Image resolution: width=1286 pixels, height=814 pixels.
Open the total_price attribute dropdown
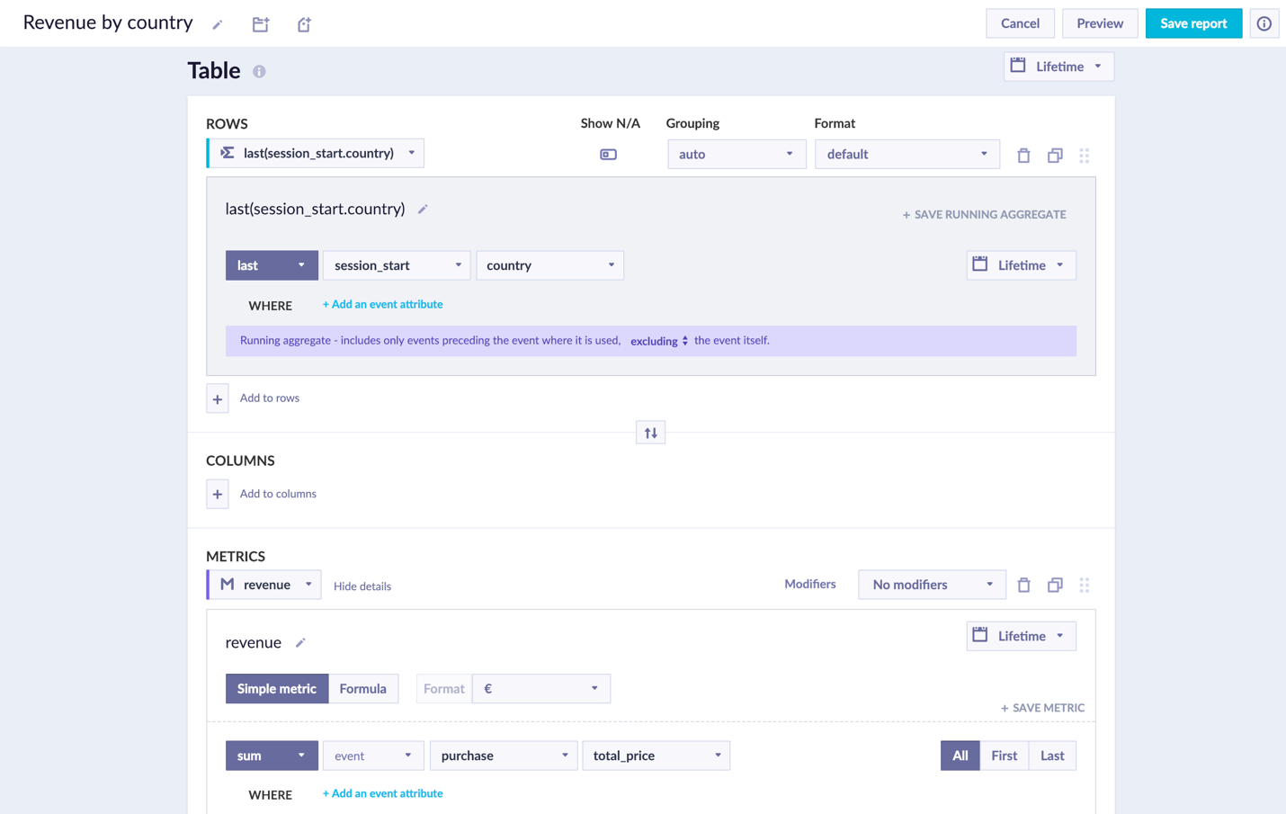pyautogui.click(x=656, y=756)
